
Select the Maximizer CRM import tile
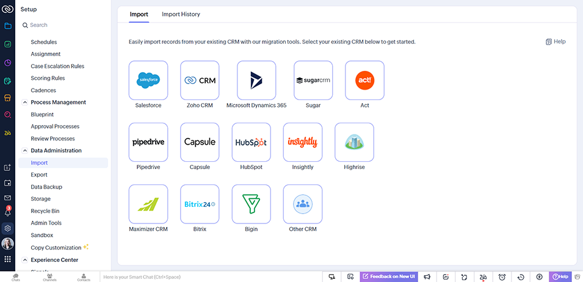pyautogui.click(x=148, y=204)
